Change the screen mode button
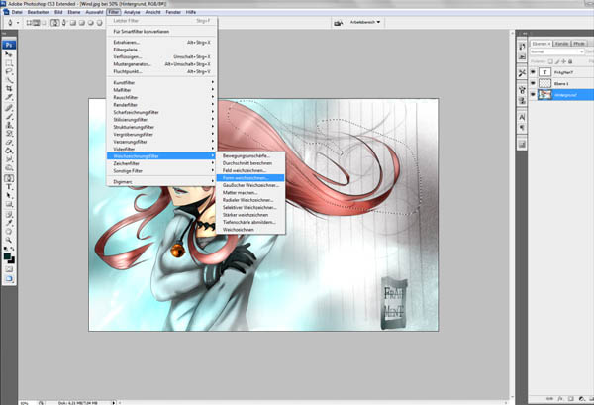Image resolution: width=594 pixels, height=405 pixels. 9,279
